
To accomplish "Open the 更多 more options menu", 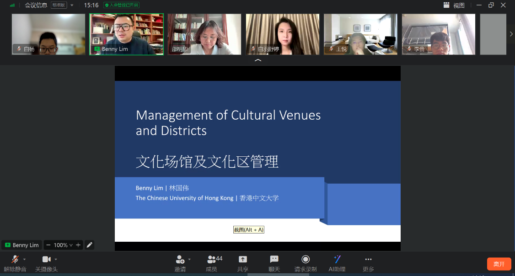I will click(368, 260).
